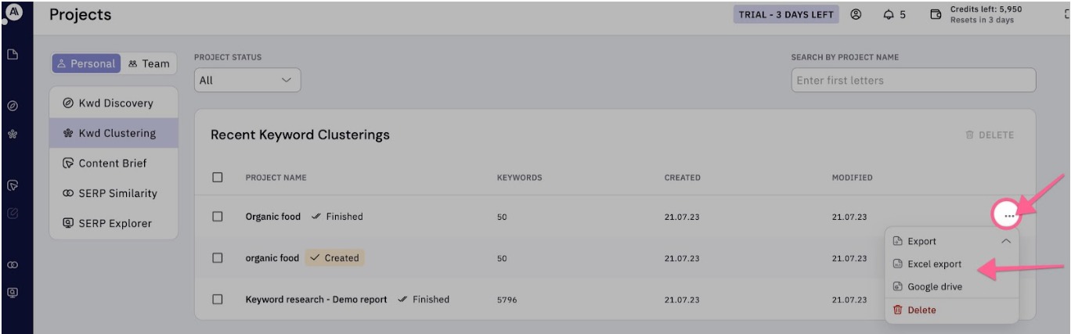
Task: Switch to the Team tab
Action: tap(149, 63)
